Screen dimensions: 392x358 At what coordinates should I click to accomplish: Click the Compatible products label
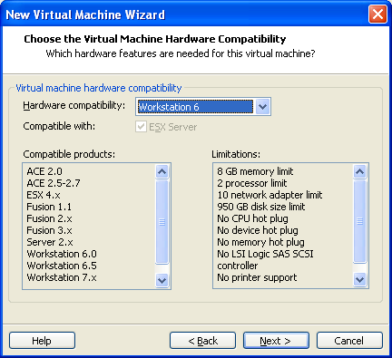coord(69,154)
